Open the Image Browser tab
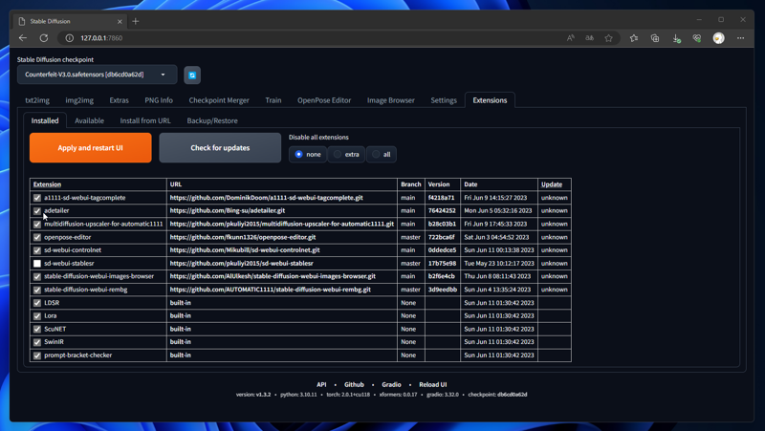 point(391,100)
